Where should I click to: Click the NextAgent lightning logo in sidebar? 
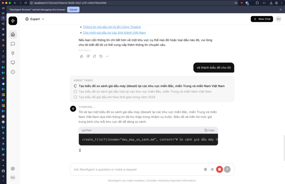pos(13,21)
